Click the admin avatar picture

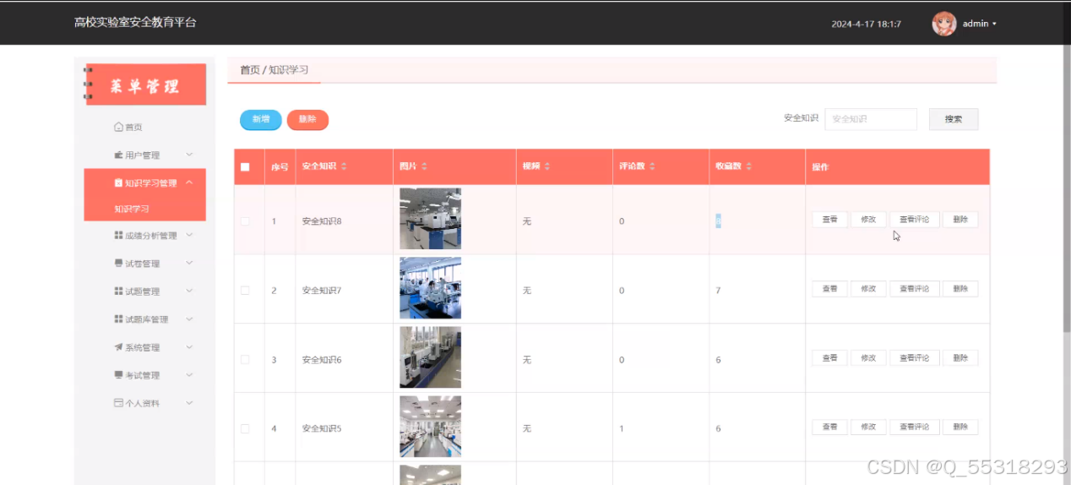tap(943, 24)
